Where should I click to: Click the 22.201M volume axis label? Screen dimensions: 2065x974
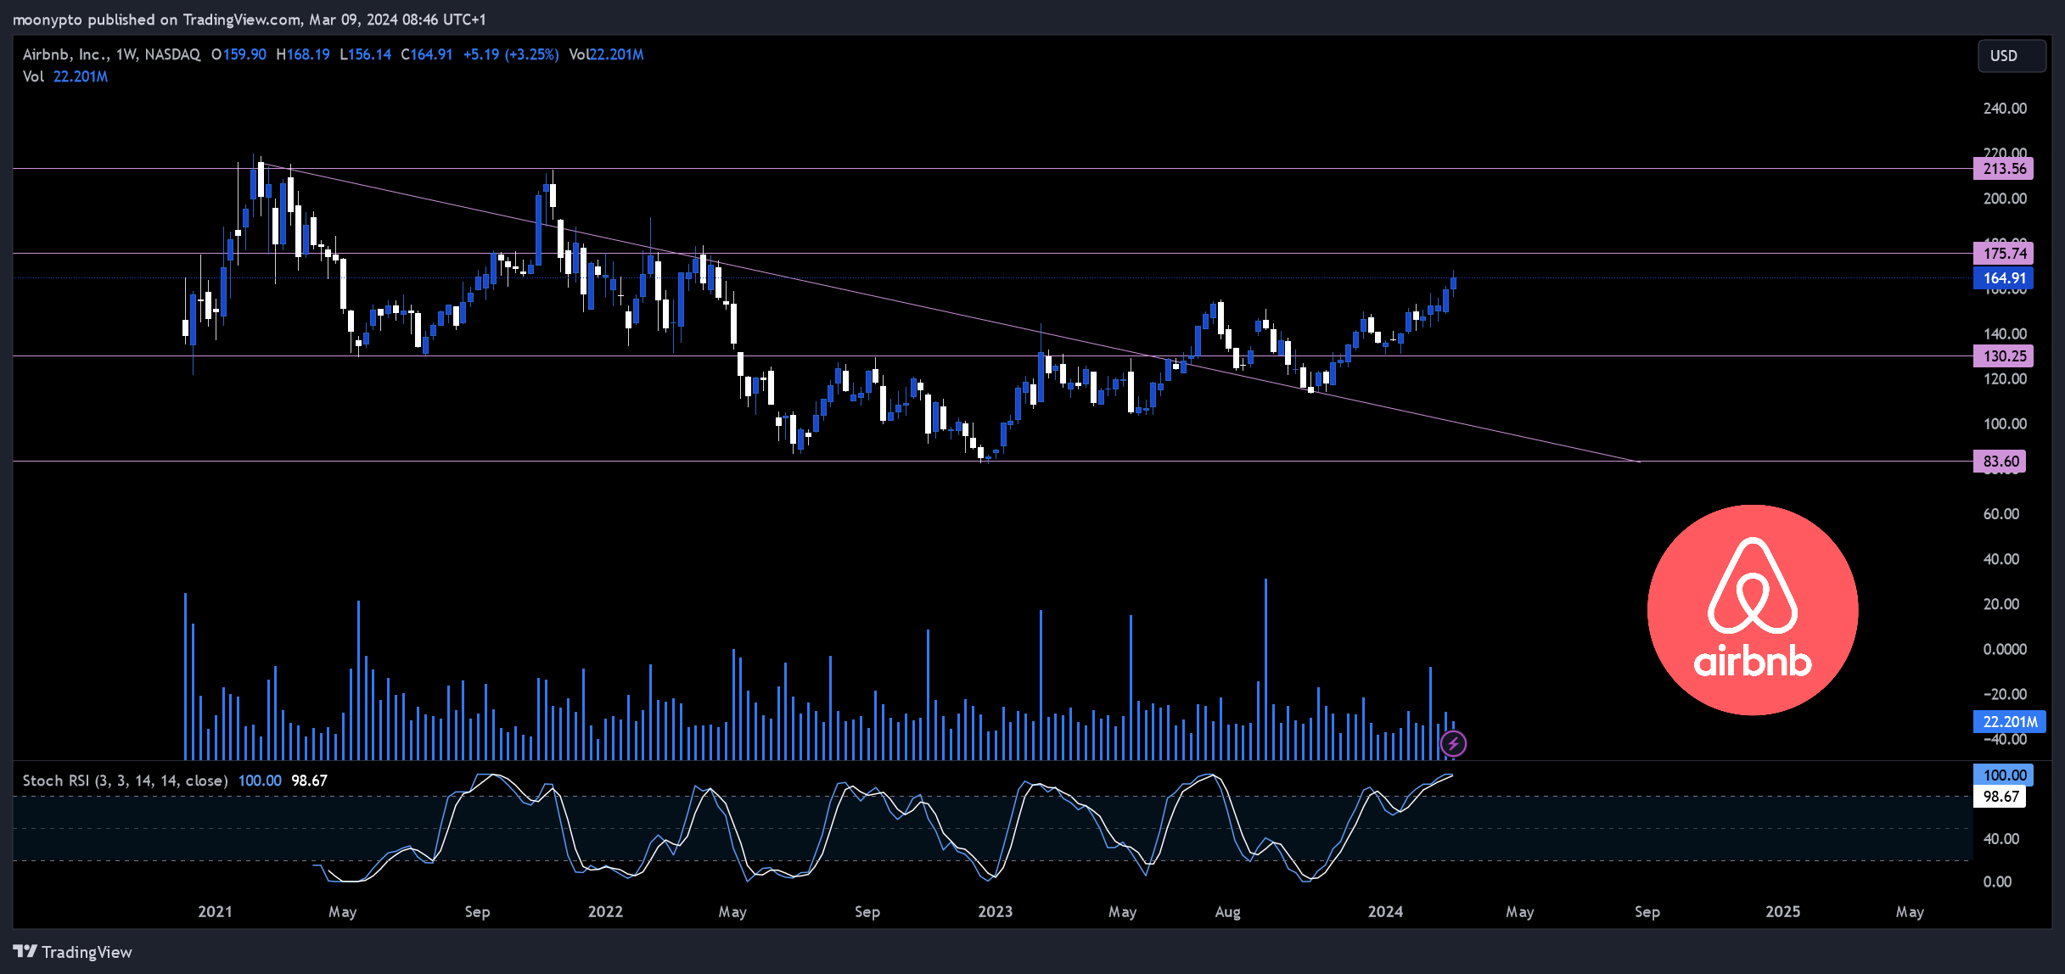(x=2008, y=722)
